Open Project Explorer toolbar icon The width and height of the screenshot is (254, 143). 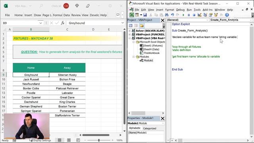point(205,15)
